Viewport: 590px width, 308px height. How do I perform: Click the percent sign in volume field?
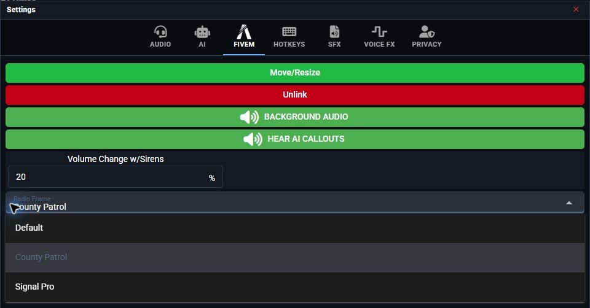point(212,178)
